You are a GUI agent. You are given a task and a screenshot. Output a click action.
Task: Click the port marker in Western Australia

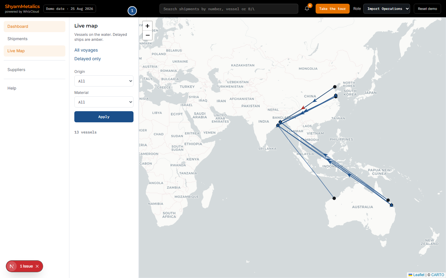coord(334,198)
